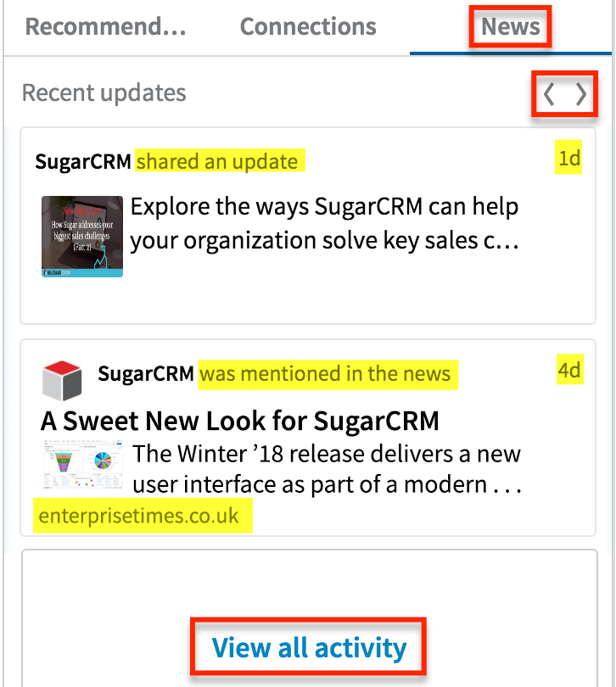Open the dashboard thumbnail in news article
616x687 pixels.
coord(81,466)
